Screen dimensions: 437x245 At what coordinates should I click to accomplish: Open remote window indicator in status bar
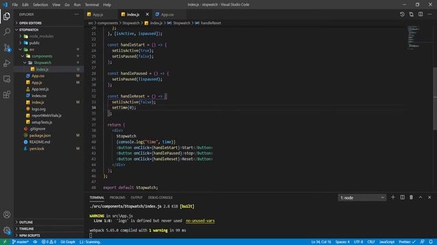tap(5, 242)
